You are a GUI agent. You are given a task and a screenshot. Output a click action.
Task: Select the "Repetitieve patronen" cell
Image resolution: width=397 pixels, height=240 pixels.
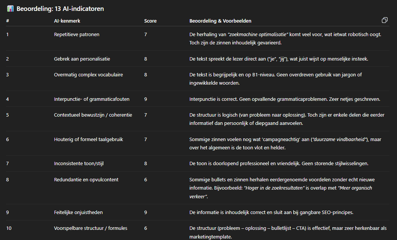(77, 35)
